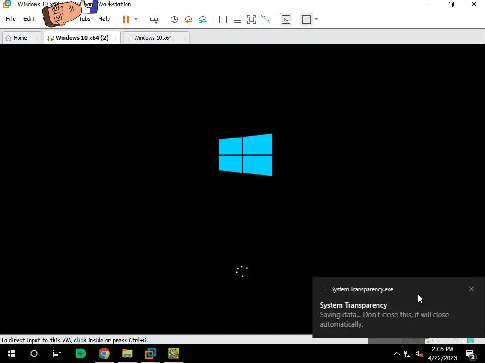Viewport: 485px width, 363px height.
Task: Click the muted volume tray icon
Action: (x=420, y=354)
